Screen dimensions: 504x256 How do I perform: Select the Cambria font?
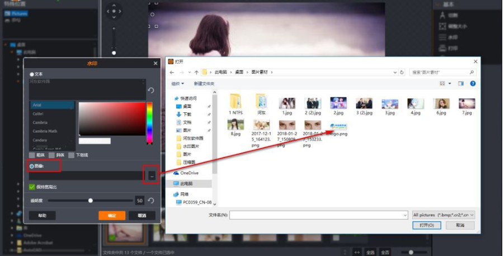coord(40,122)
